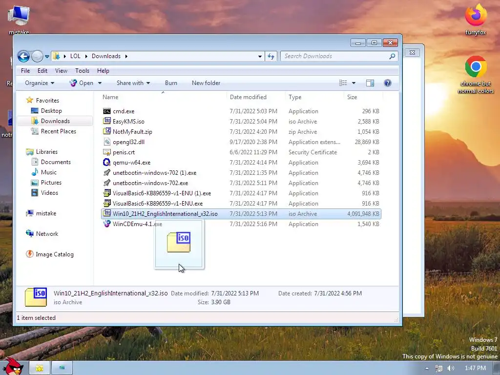Click the Back navigation arrow
500x375 pixels.
(x=23, y=57)
